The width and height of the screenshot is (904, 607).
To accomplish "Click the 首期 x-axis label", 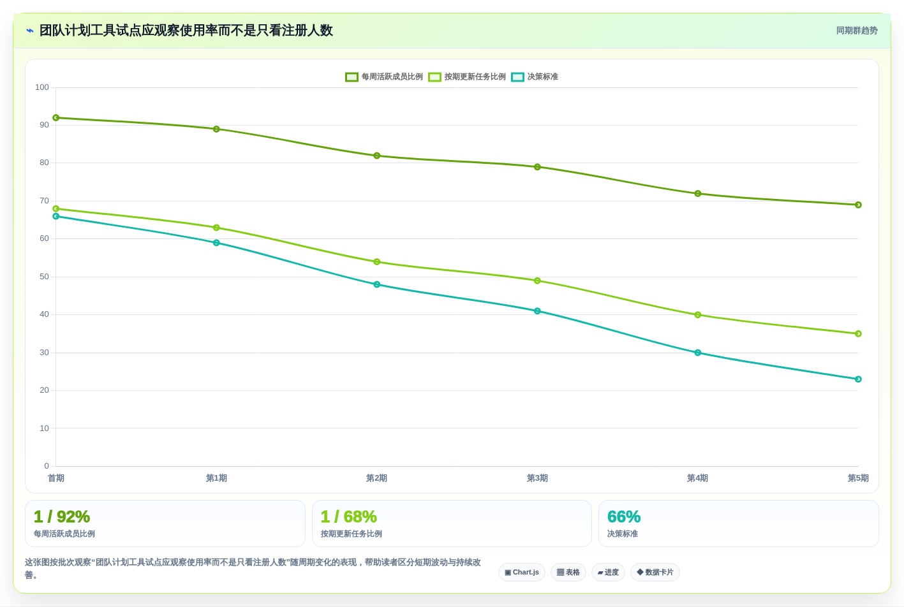I will click(x=56, y=478).
